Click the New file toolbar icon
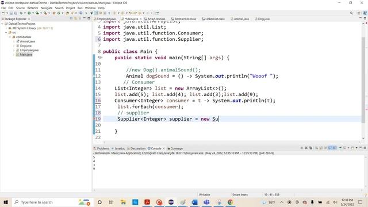Viewport: 368px width, 207px height. (3, 13)
